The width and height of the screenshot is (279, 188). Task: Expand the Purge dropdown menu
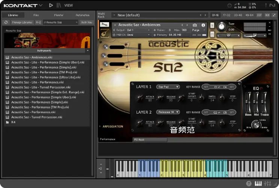coord(198,30)
